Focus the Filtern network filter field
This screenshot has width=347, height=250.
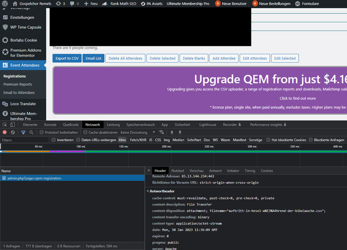(x=24, y=140)
